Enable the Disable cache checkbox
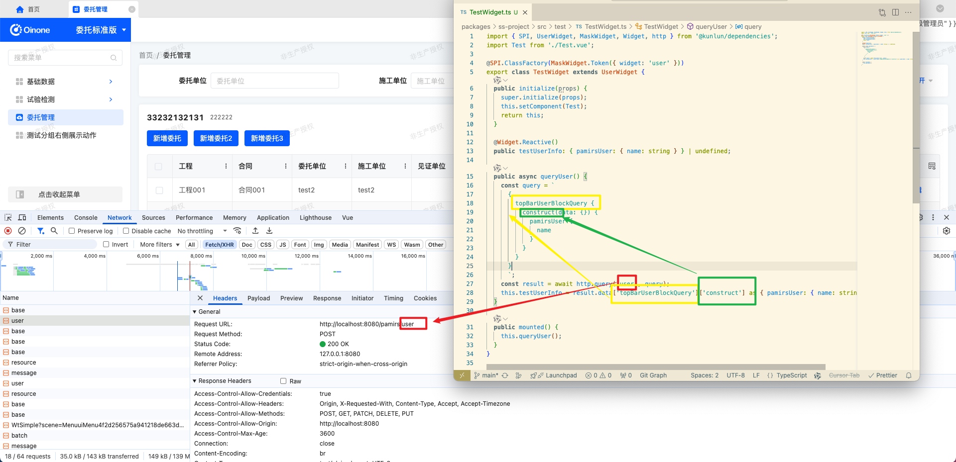Viewport: 956px width, 462px height. 126,231
